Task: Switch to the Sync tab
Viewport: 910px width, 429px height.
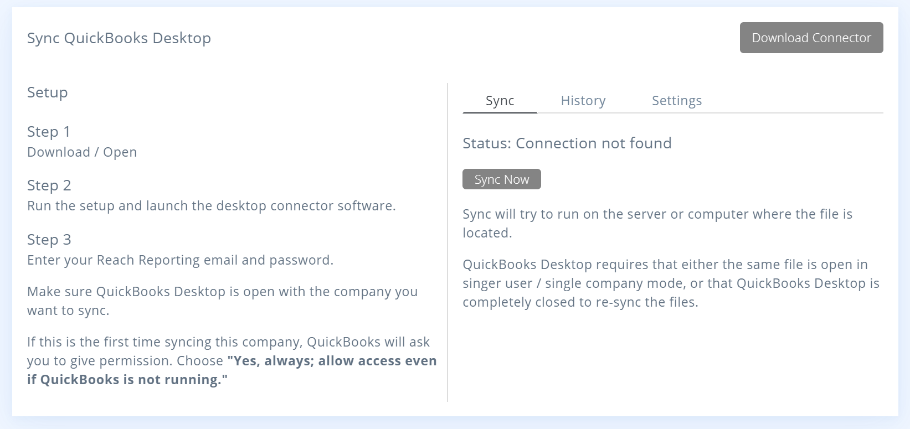Action: [500, 101]
